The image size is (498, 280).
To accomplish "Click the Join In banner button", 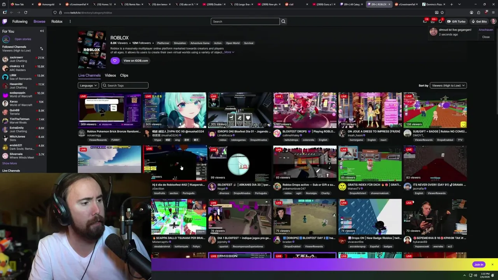I will tap(479, 264).
